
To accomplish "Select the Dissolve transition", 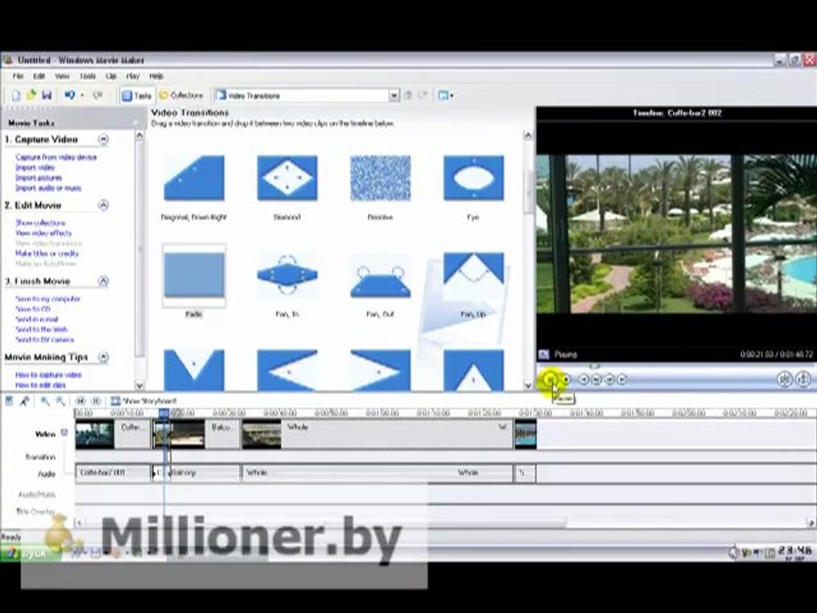I will coord(380,178).
